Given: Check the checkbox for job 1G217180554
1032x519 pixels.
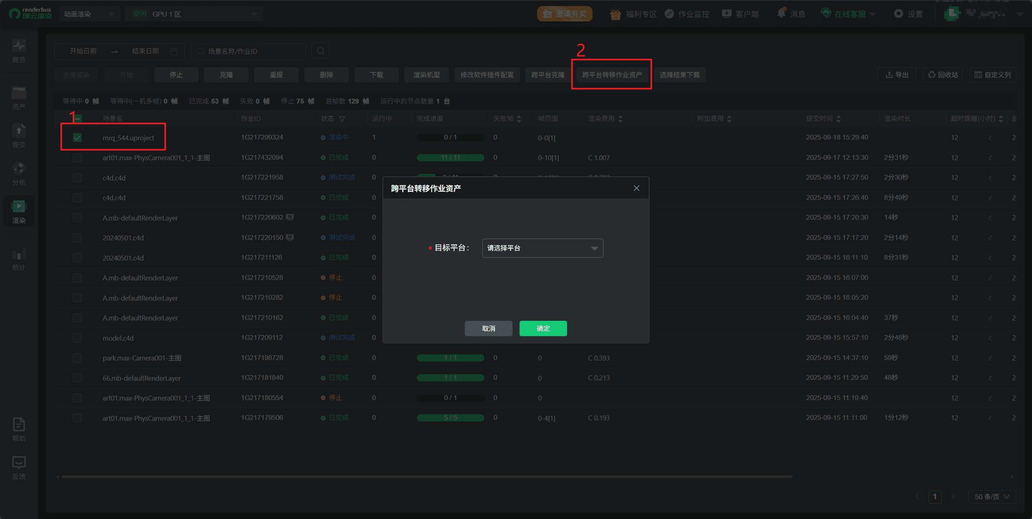Looking at the screenshot, I should pyautogui.click(x=77, y=398).
